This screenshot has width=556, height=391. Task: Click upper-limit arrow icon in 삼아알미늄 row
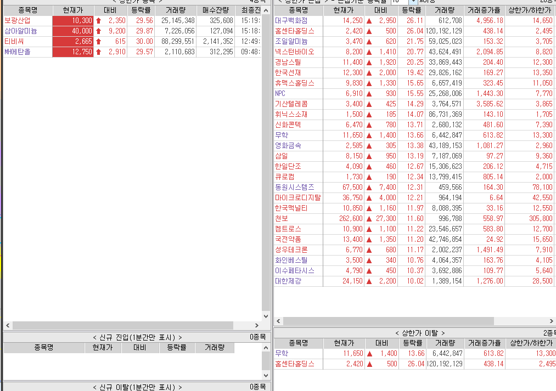coord(99,31)
